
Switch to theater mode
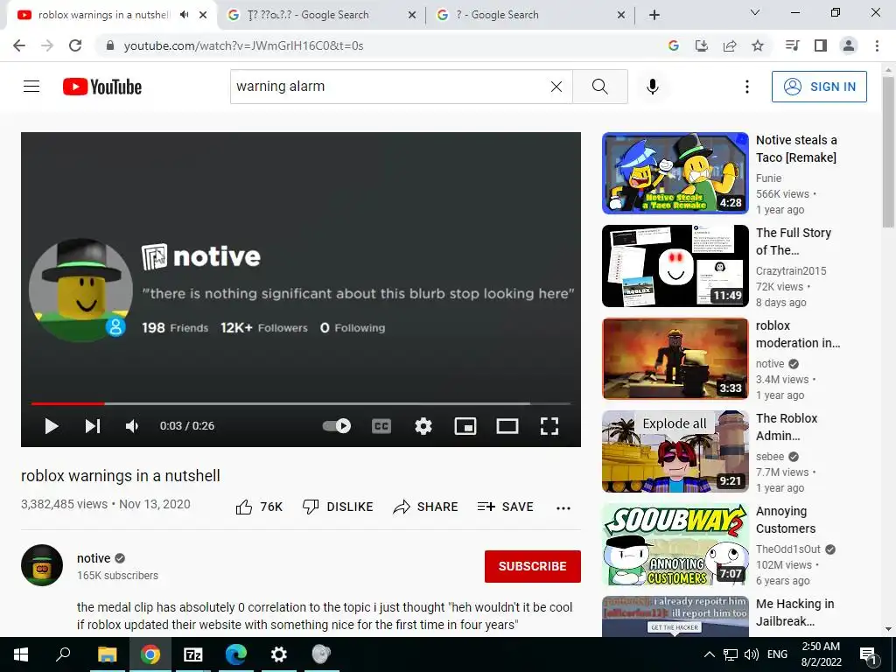pos(507,426)
